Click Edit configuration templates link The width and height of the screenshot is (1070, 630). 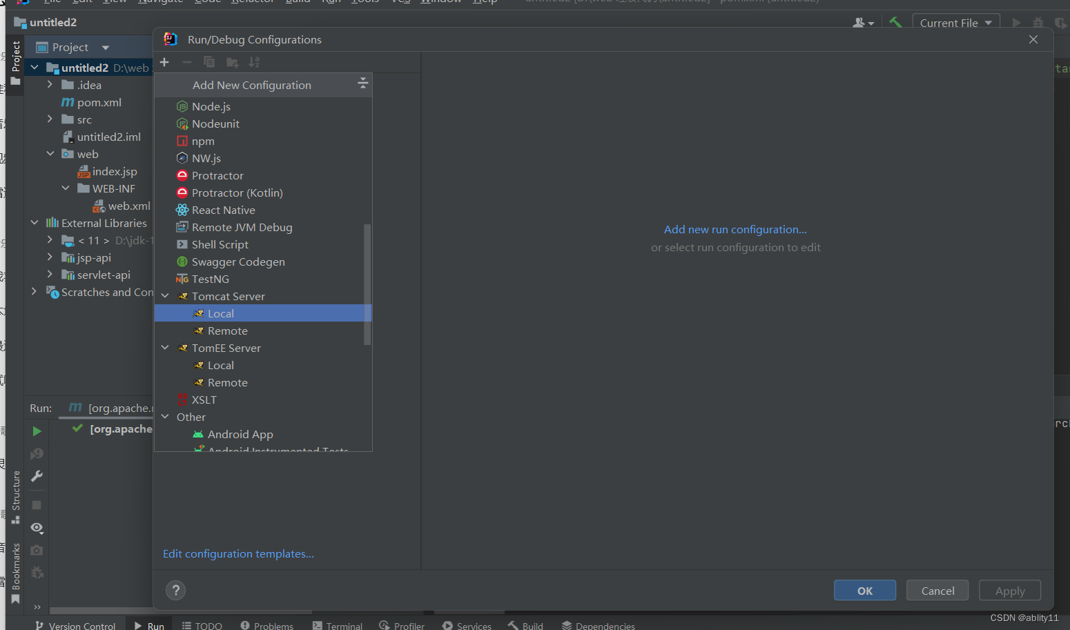(238, 553)
